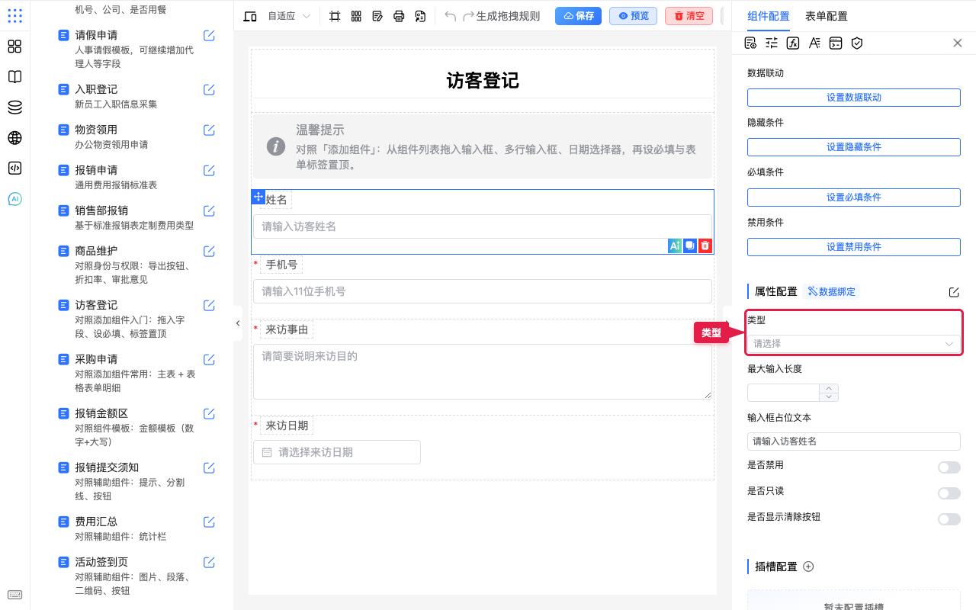
Task: Edit the 物资领用 template
Action: pyautogui.click(x=209, y=130)
